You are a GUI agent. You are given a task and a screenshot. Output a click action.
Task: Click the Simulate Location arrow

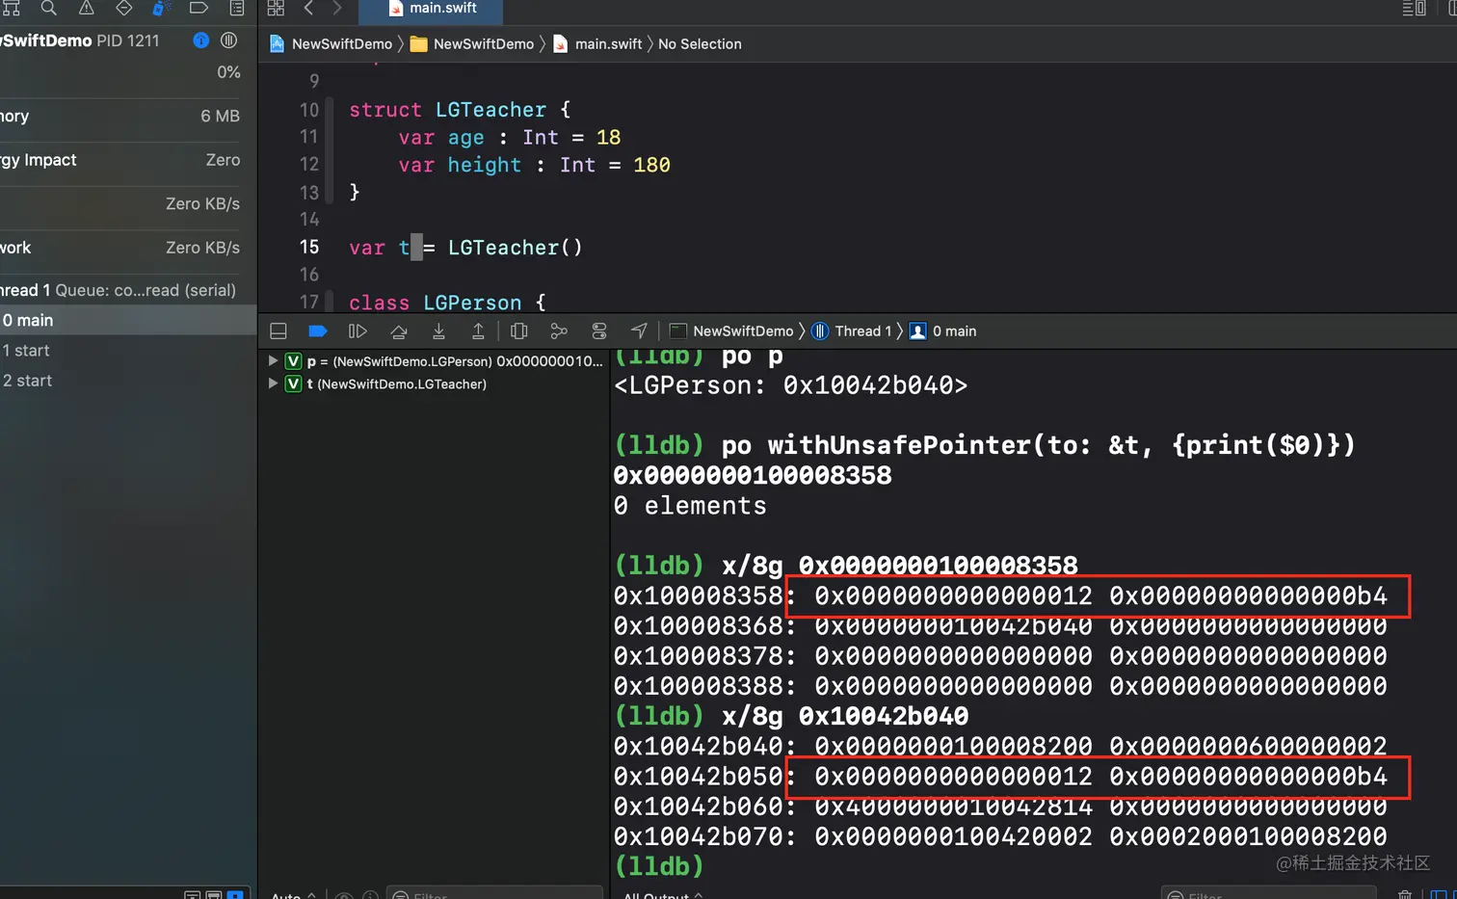(639, 331)
